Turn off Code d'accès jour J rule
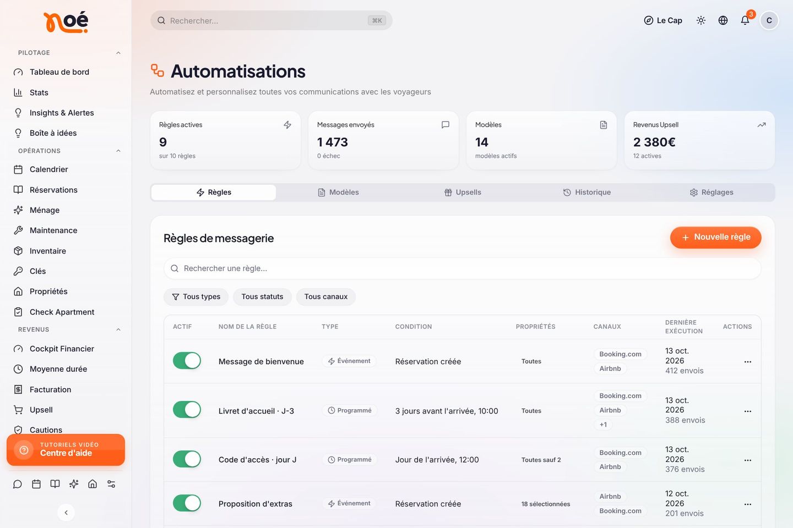 187,459
